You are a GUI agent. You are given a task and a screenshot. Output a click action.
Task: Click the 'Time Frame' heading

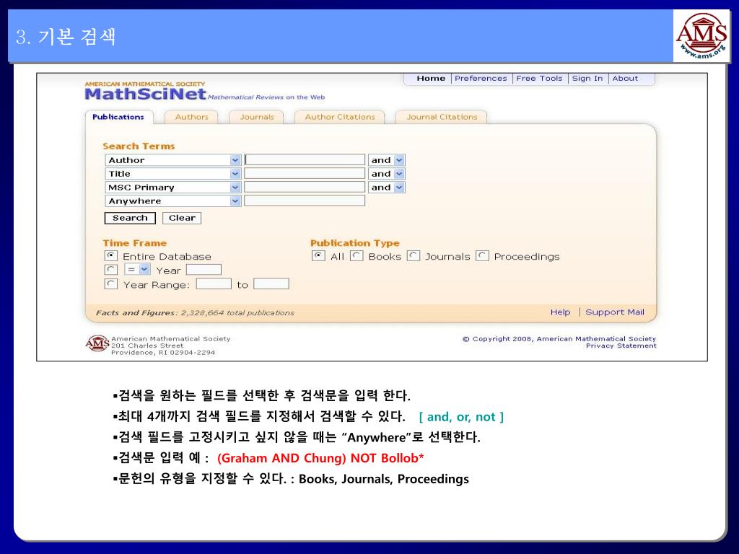pyautogui.click(x=135, y=243)
